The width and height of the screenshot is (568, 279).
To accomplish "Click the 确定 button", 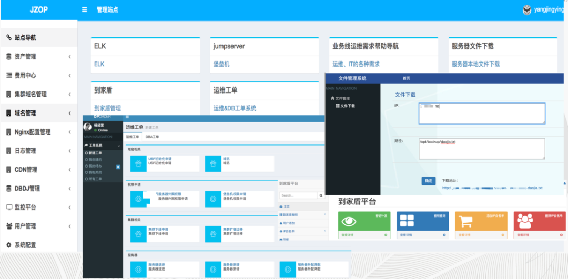I will (x=429, y=181).
